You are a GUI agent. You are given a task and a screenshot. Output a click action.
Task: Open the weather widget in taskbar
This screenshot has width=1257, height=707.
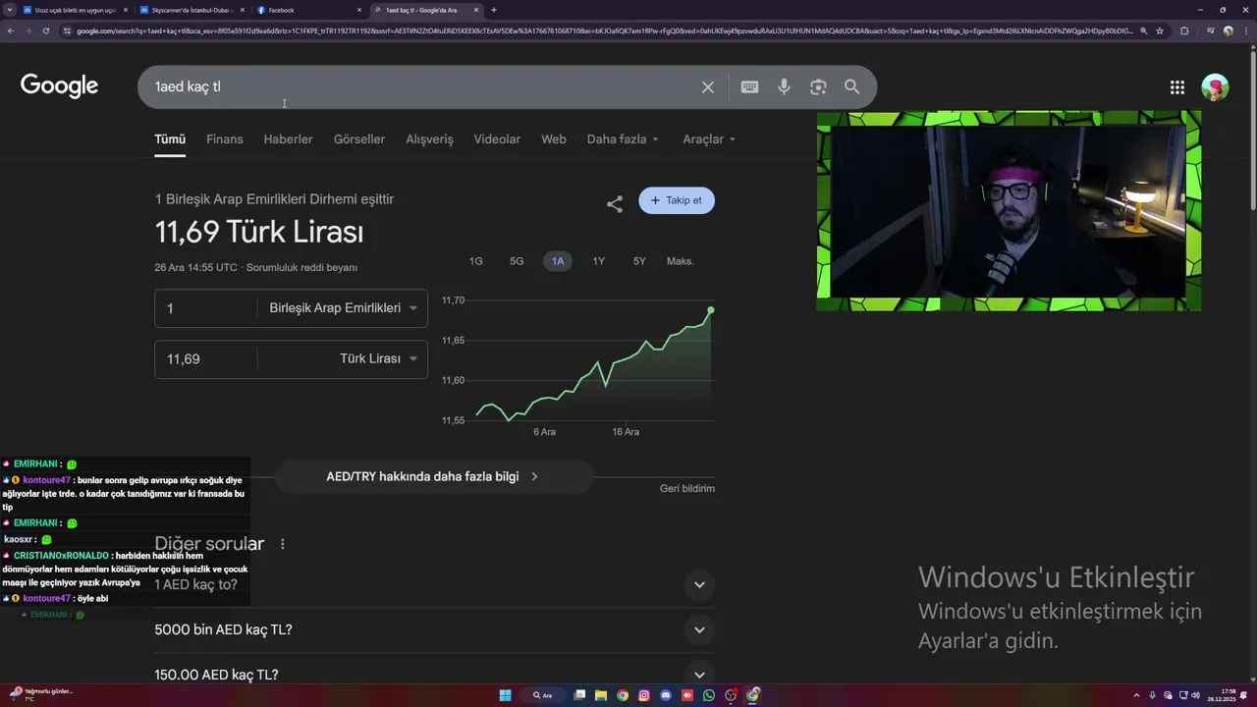(x=41, y=694)
